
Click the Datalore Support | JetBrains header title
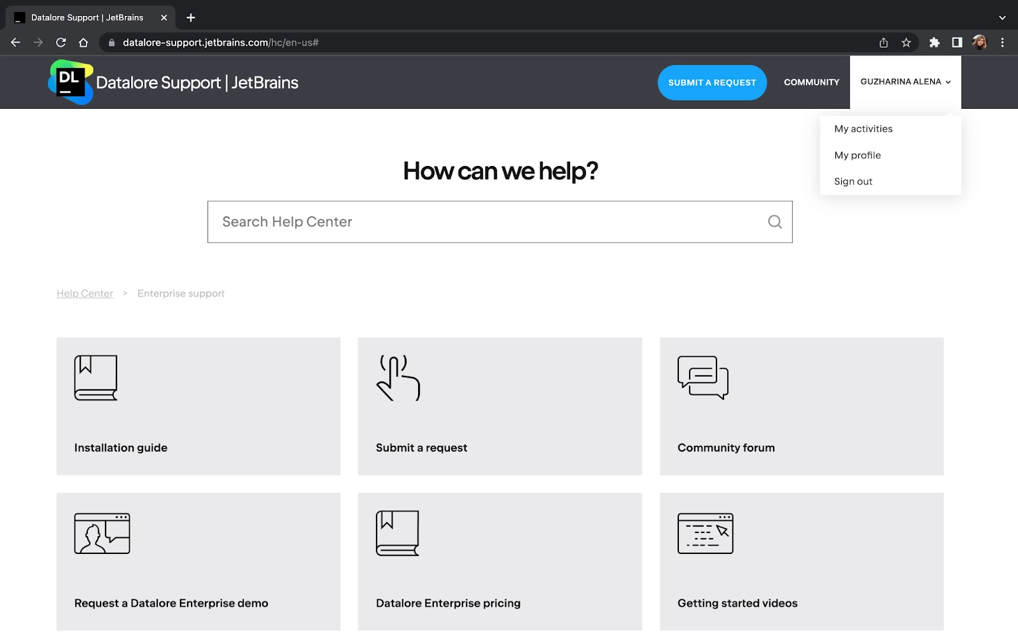point(197,83)
